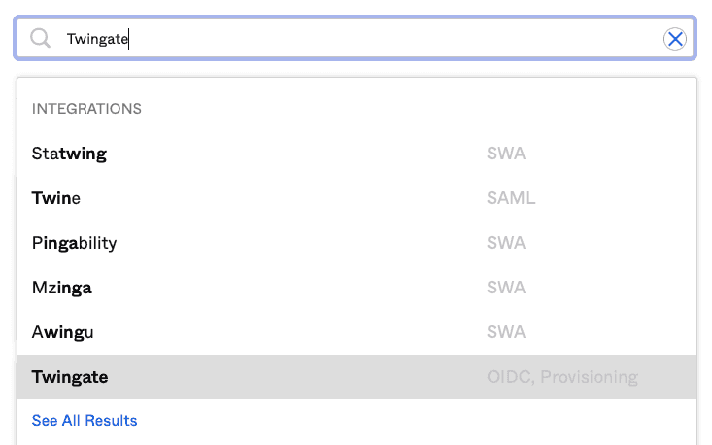
Task: Select the highlighted Twingate integration
Action: (70, 377)
